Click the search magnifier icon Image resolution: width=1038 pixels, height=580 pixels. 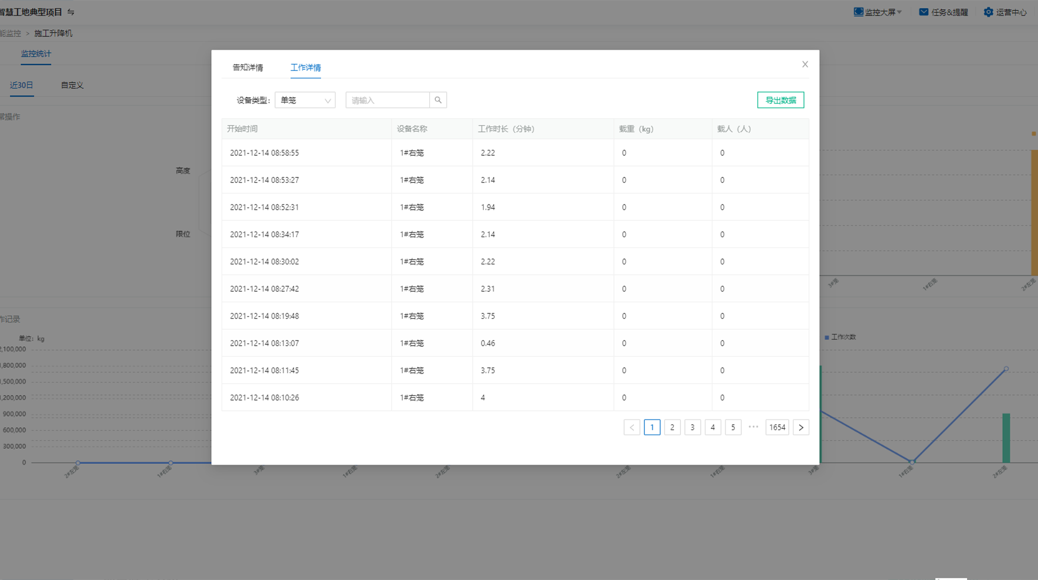438,100
